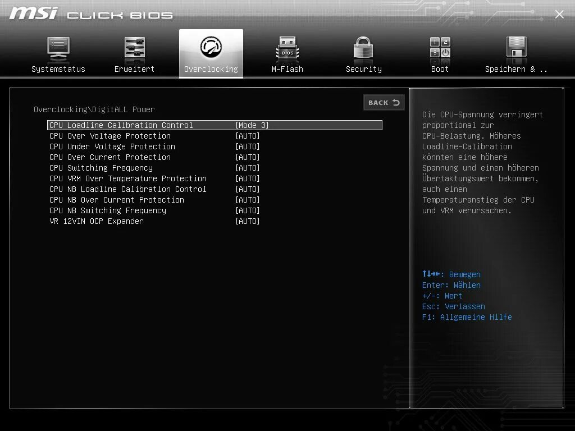
Task: Click the arrow keys Bewegen hint
Action: pos(451,274)
